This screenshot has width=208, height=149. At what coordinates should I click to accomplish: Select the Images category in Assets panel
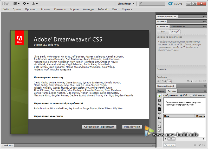click(x=159, y=96)
